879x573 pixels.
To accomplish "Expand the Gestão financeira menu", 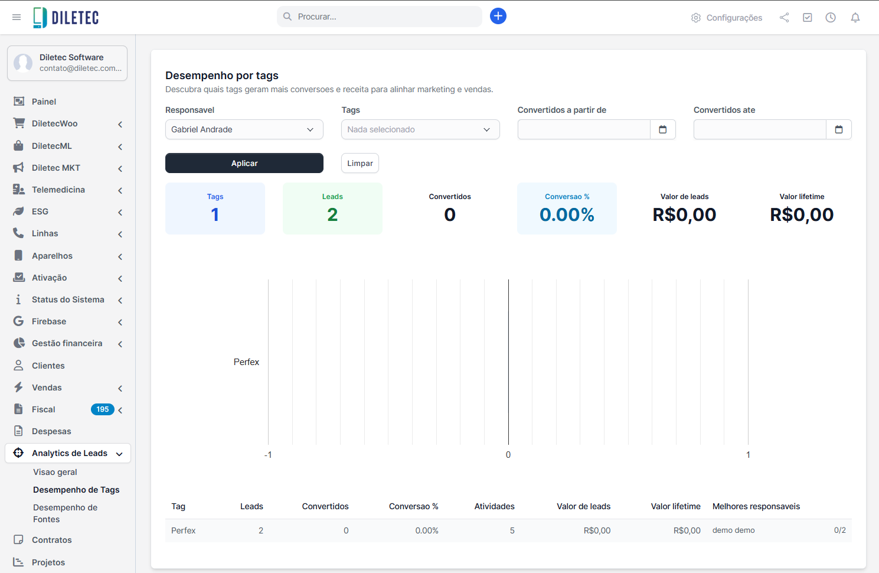I will (x=67, y=343).
